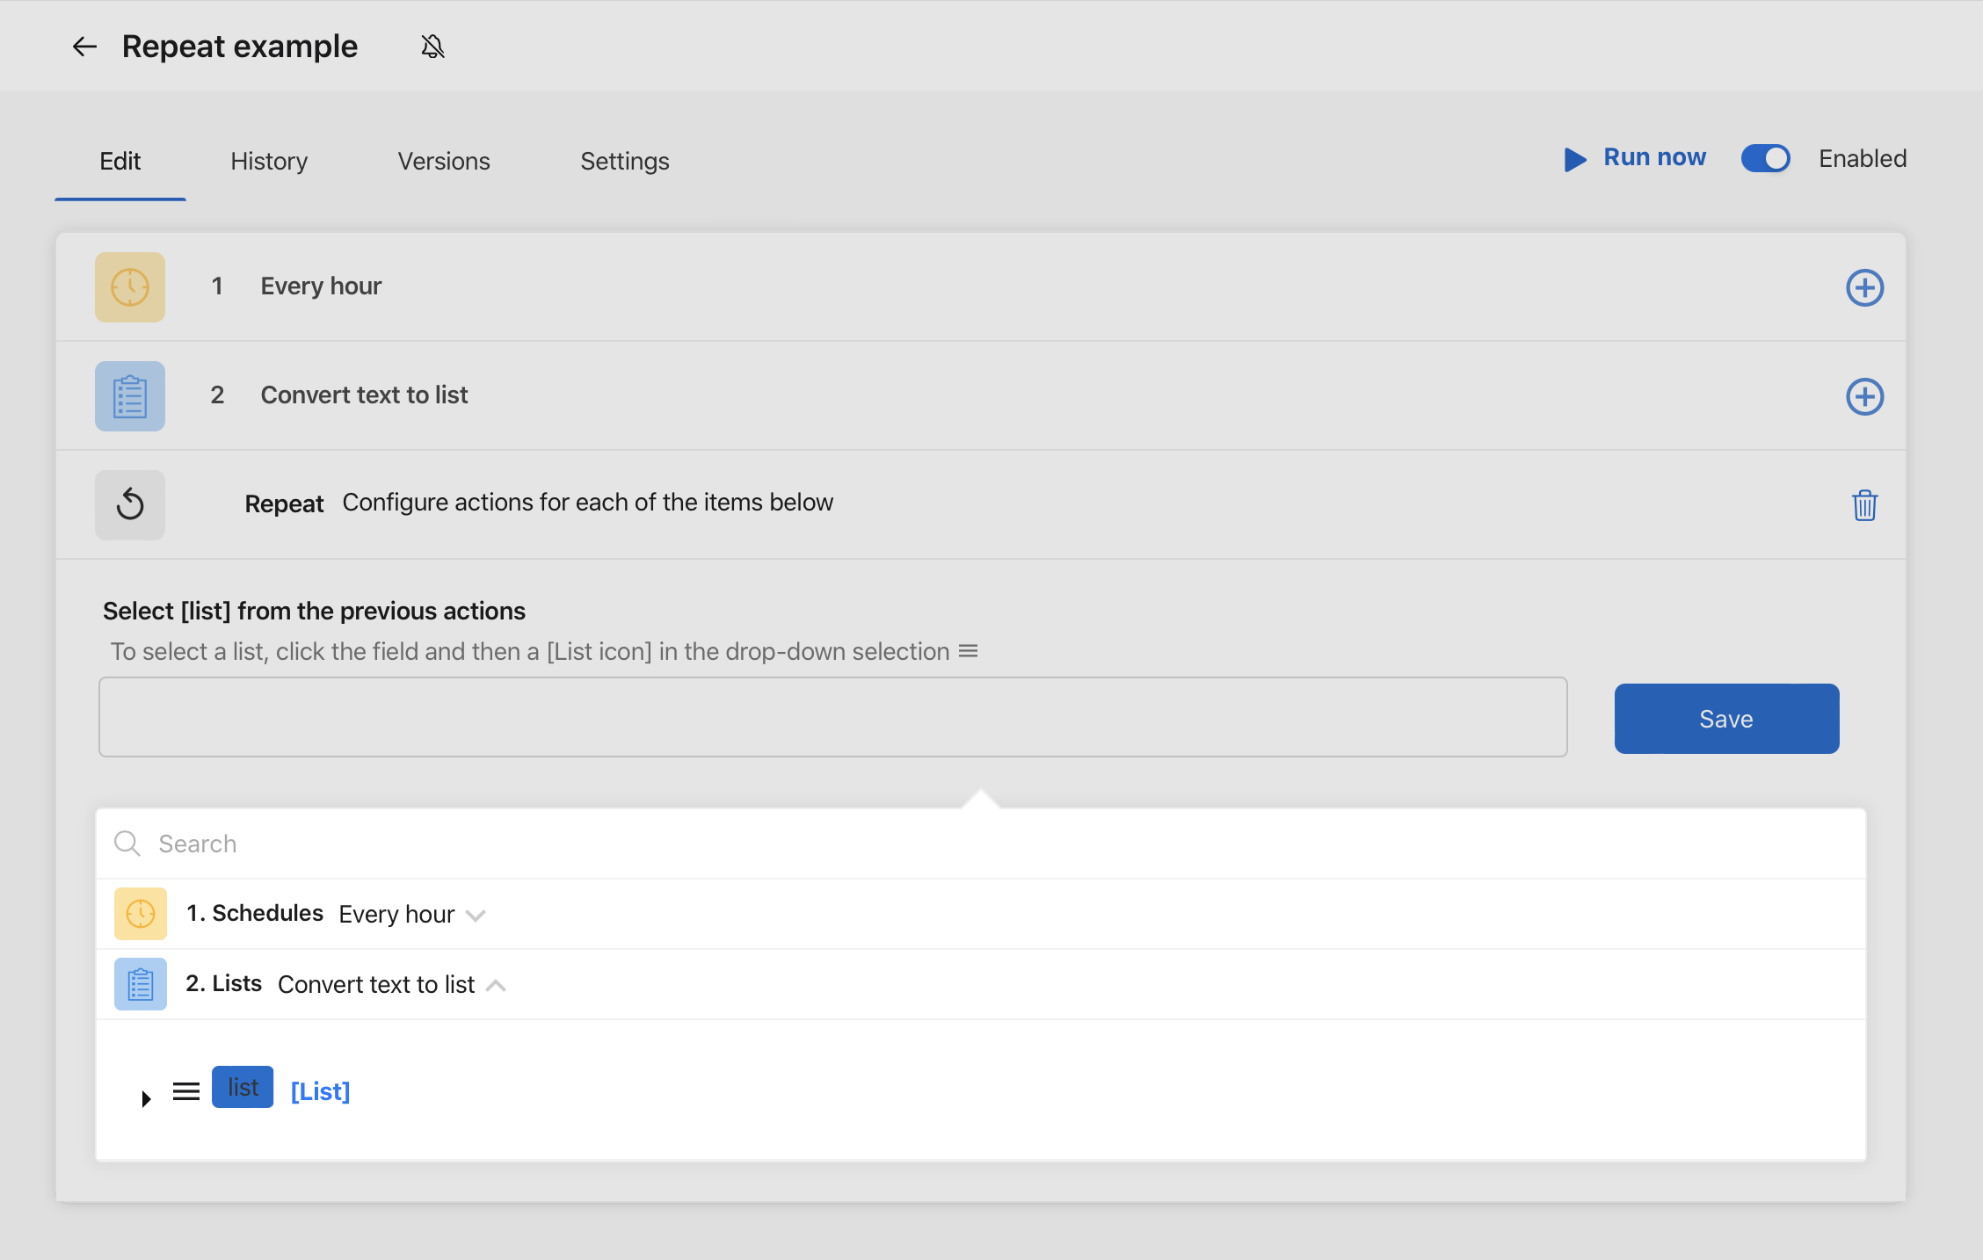Viewport: 1983px width, 1260px height.
Task: Click the clock icon on the Every hour trigger
Action: [x=129, y=287]
